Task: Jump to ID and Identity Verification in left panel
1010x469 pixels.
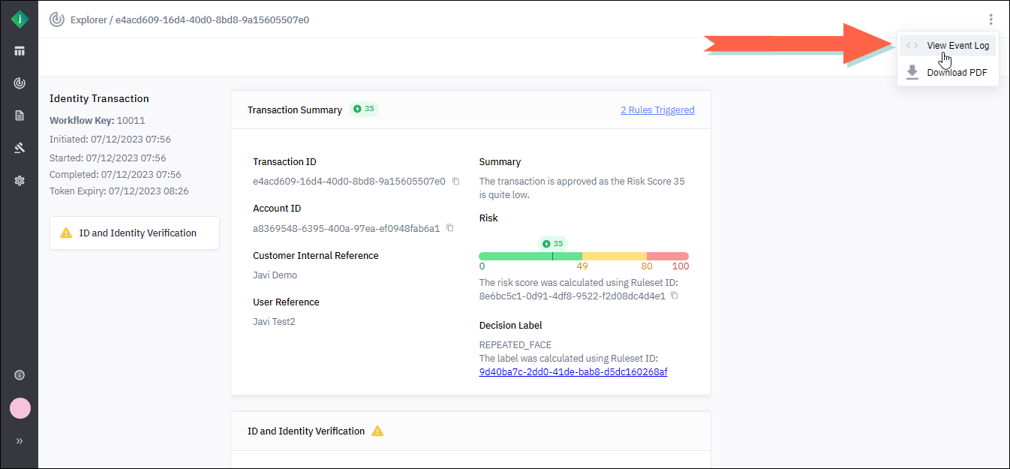Action: coord(135,233)
